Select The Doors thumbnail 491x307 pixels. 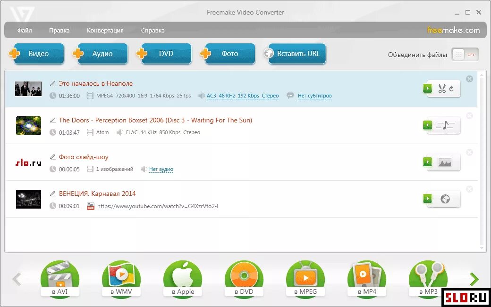(28, 126)
